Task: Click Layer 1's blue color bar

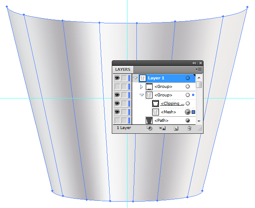Action: (x=129, y=78)
